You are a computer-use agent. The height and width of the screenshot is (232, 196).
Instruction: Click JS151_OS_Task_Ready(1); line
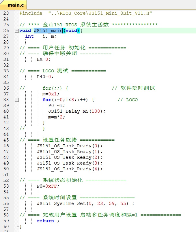coord(70,152)
